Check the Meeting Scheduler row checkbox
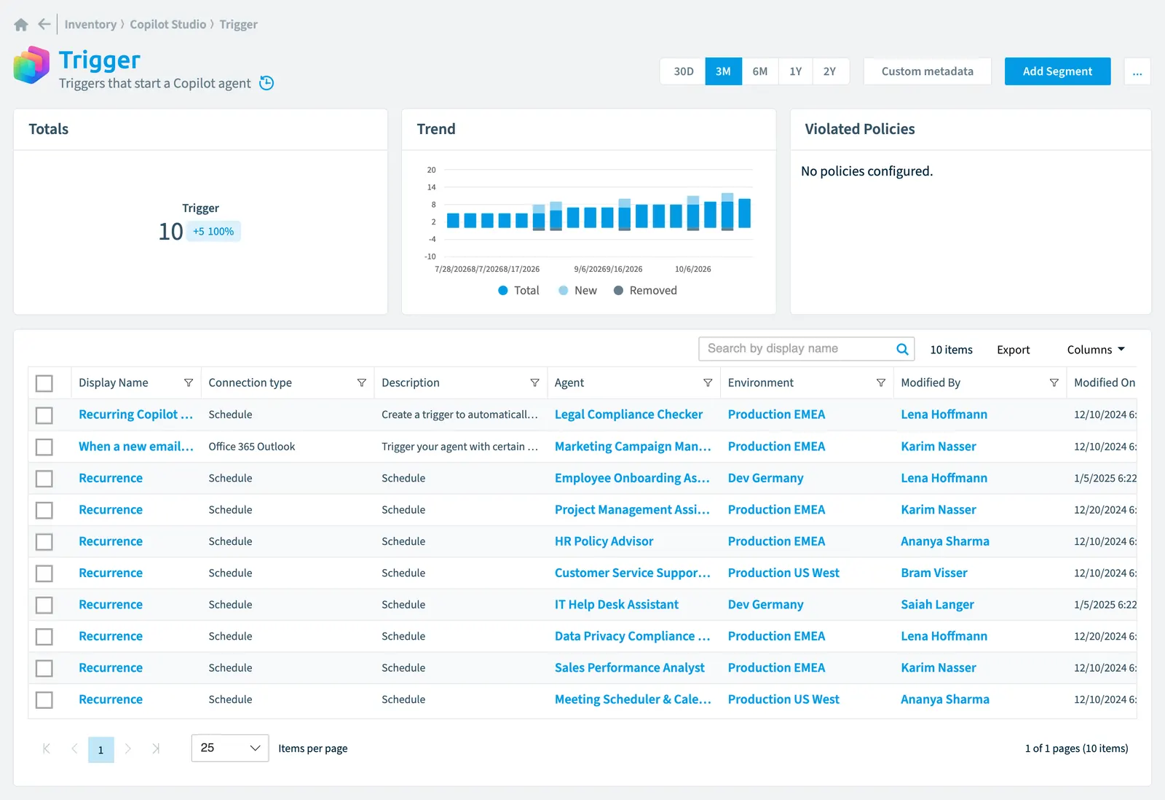1165x800 pixels. [44, 700]
